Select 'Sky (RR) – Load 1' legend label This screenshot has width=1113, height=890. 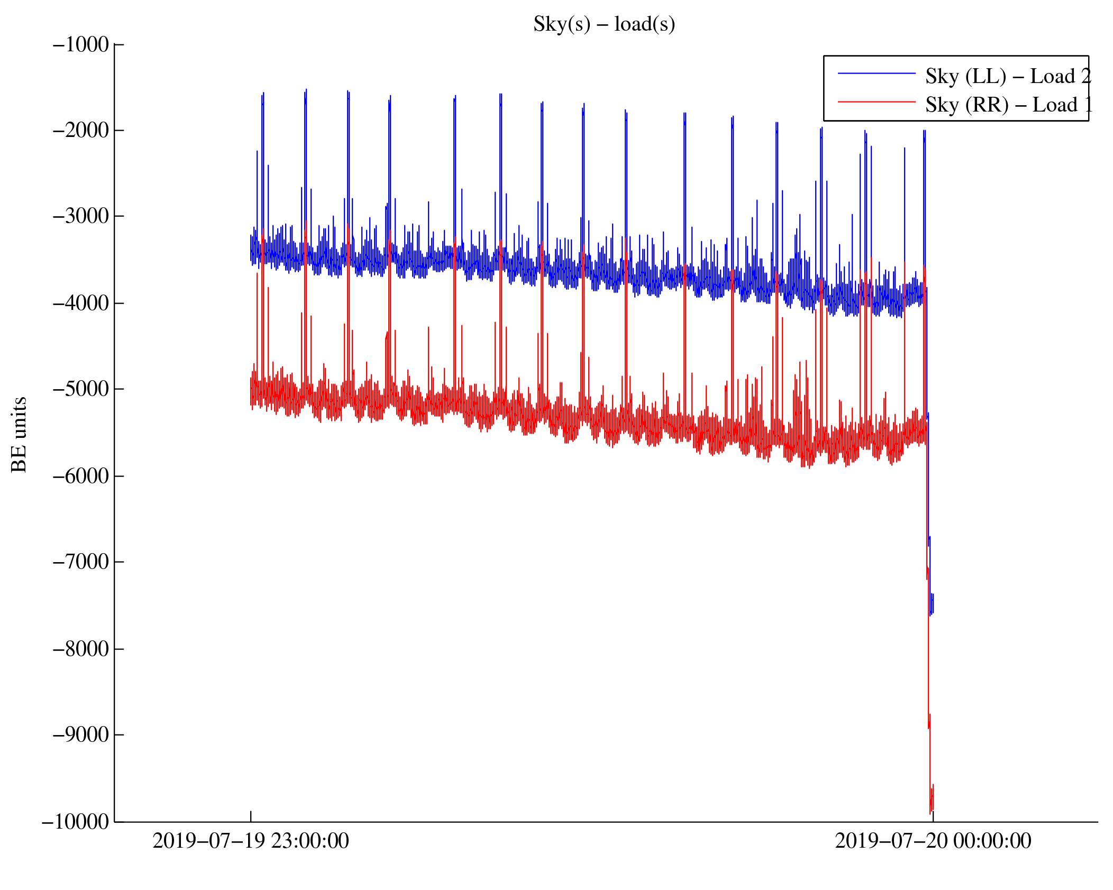(1008, 105)
